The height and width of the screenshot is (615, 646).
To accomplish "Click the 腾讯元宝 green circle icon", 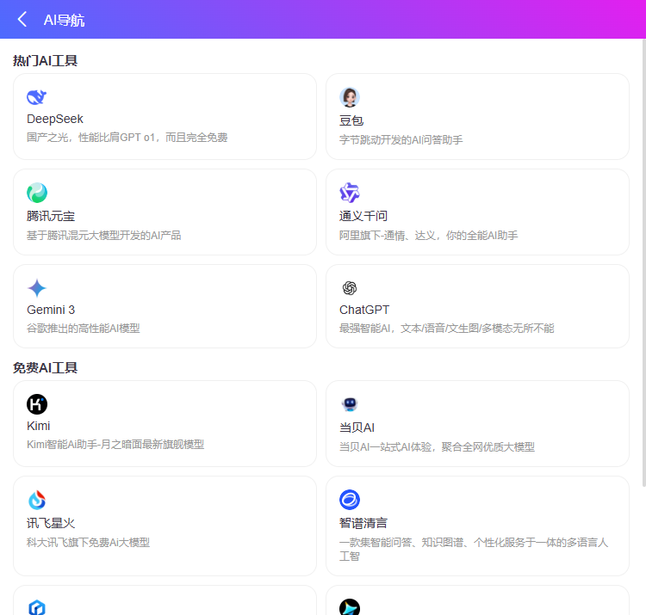I will click(x=37, y=193).
